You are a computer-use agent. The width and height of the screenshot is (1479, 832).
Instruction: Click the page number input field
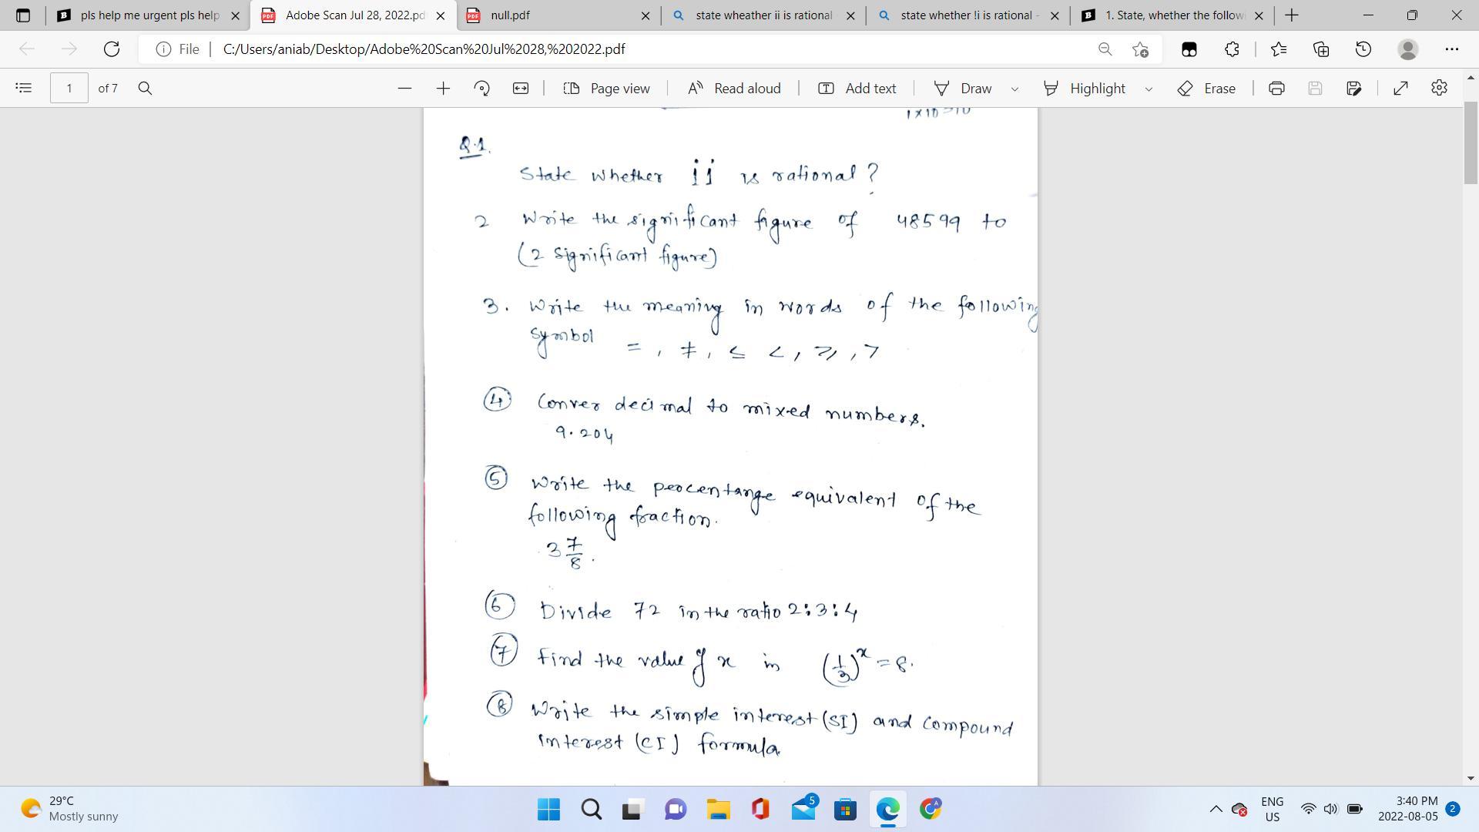pos(69,88)
